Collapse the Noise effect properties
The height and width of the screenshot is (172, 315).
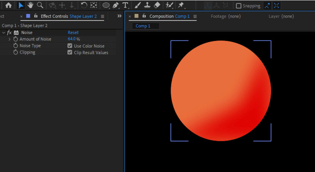click(x=4, y=33)
